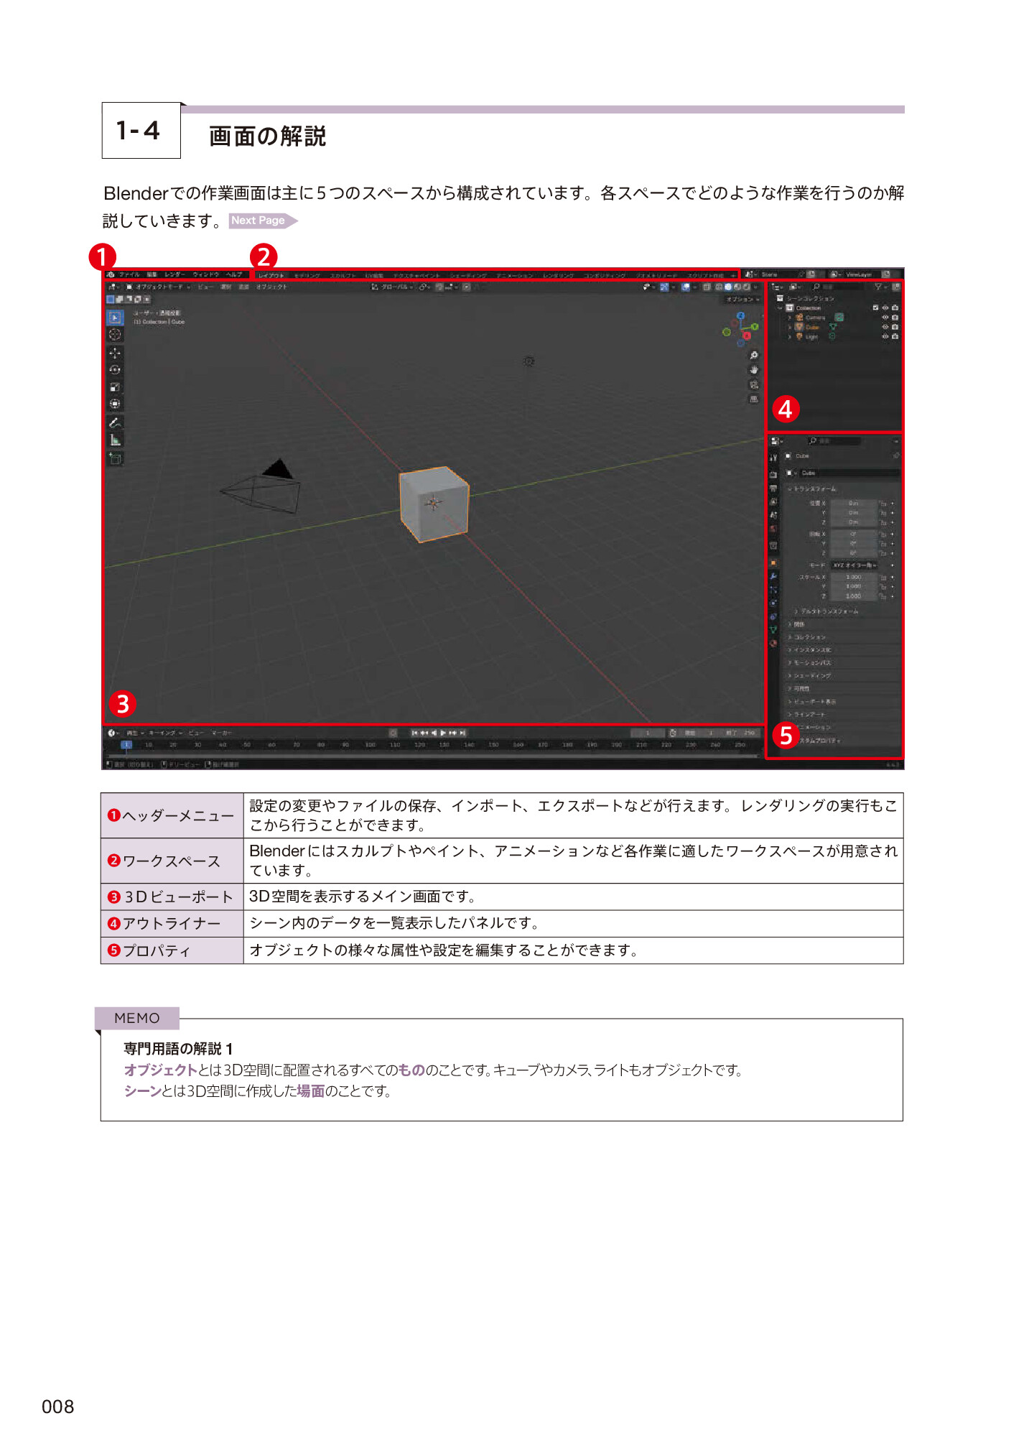Open the Modifier properties wrench icon
The height and width of the screenshot is (1454, 1029).
[773, 576]
